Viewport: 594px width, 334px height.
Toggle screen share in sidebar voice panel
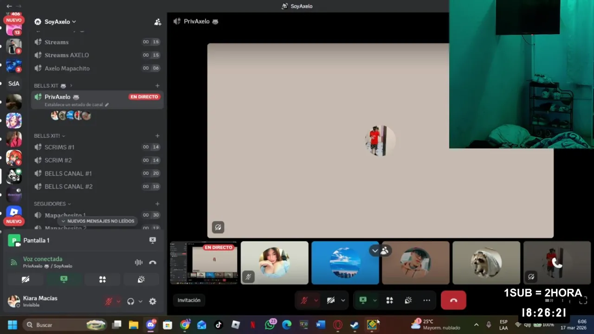pyautogui.click(x=64, y=279)
